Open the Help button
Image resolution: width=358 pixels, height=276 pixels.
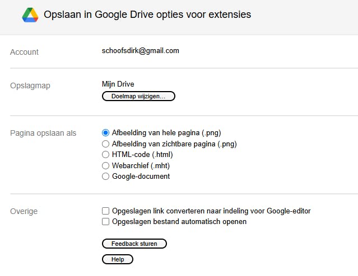coord(118,259)
